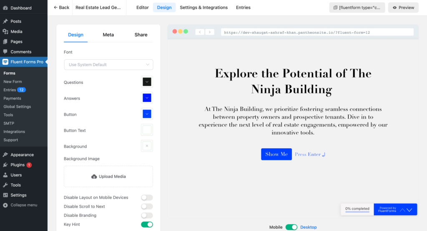Click the Preview button

coord(403,7)
